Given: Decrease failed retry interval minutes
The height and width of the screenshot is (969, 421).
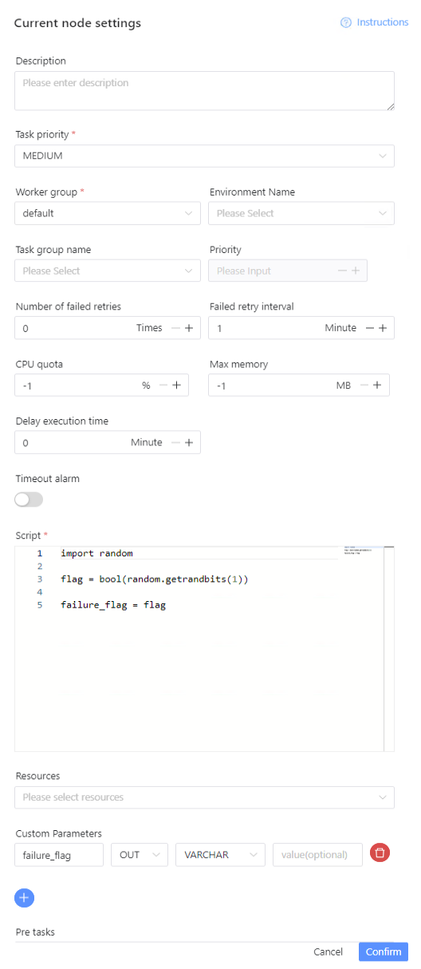Looking at the screenshot, I should (370, 328).
